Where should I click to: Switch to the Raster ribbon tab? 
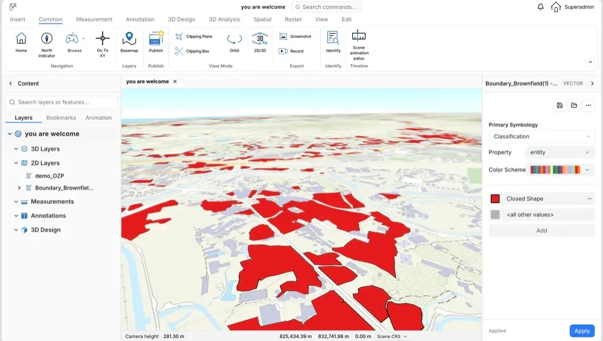pyautogui.click(x=293, y=19)
